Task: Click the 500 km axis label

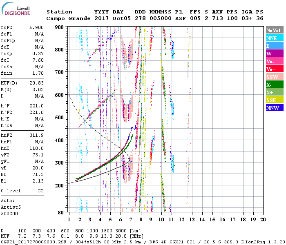Action: click(x=59, y=118)
